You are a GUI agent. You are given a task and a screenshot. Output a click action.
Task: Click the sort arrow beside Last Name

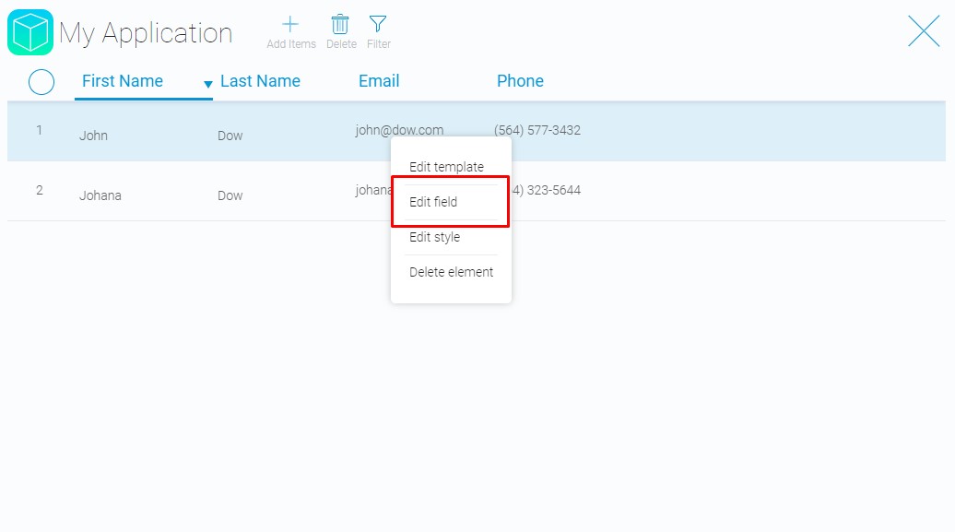[x=208, y=84]
